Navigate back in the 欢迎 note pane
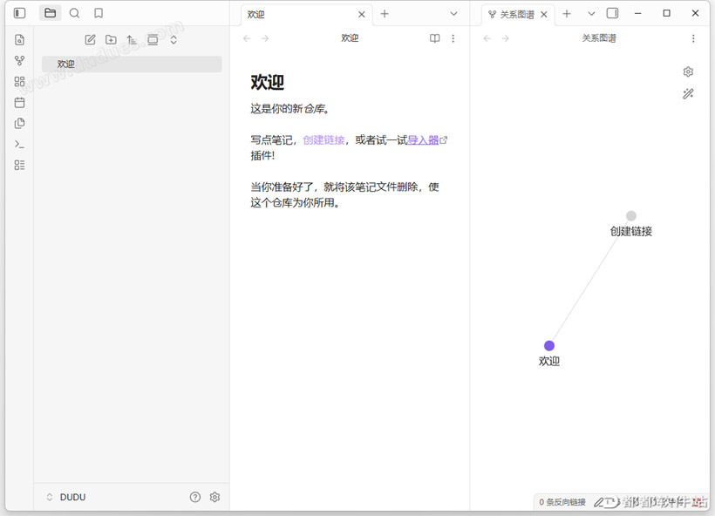Image resolution: width=715 pixels, height=516 pixels. 247,38
